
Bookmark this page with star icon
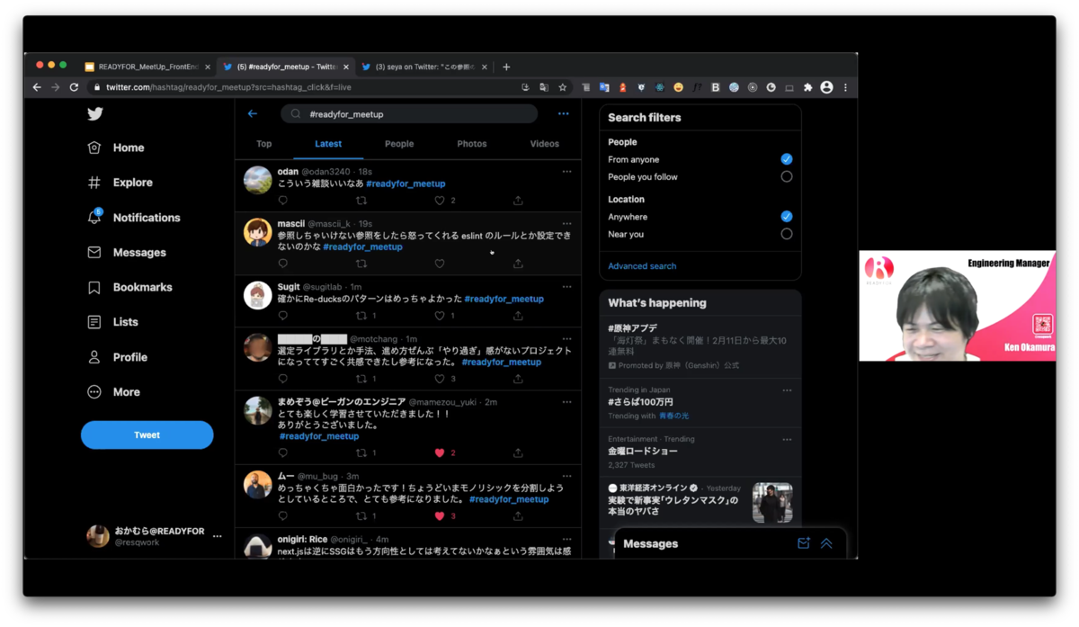[563, 87]
